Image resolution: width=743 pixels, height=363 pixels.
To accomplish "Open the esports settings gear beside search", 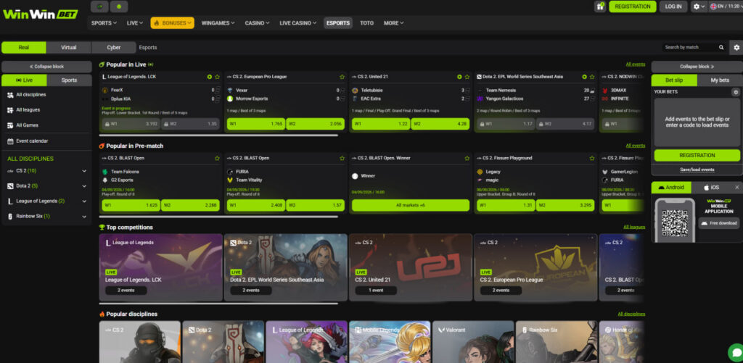I will point(737,47).
